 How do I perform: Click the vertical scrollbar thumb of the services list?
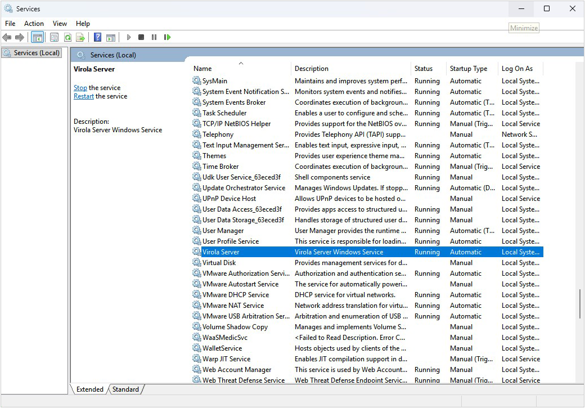[579, 304]
